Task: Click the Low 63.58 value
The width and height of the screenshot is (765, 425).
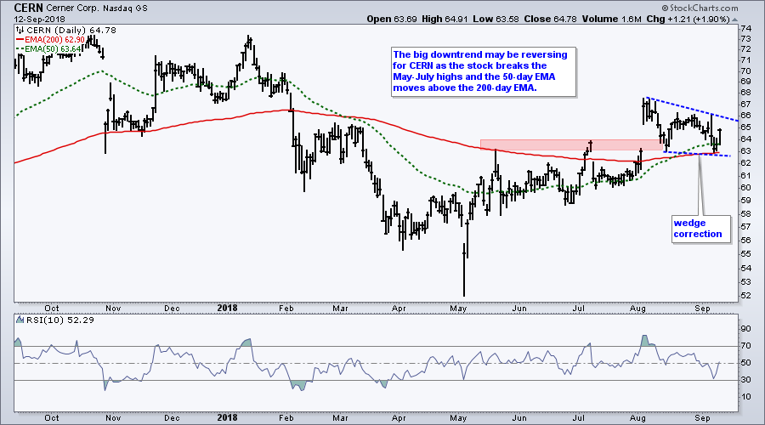Action: [x=496, y=19]
